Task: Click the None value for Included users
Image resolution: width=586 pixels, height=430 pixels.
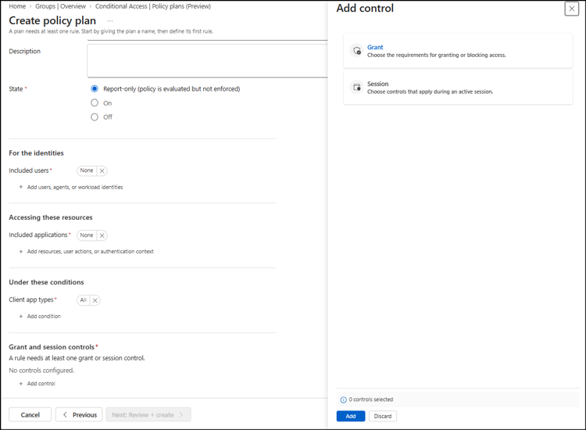Action: [87, 170]
